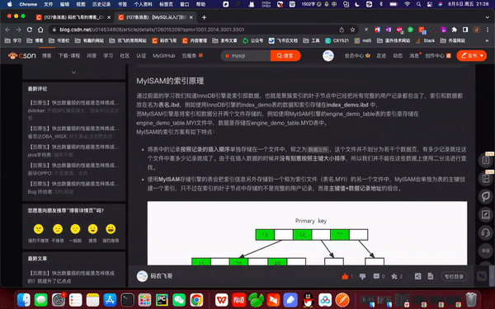
Task: Open WPS Office from the Dock
Action: click(222, 300)
